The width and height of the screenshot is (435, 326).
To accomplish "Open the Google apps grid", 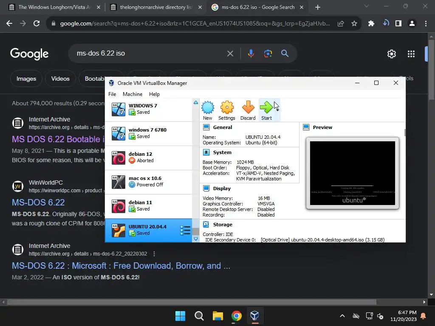I will (x=411, y=54).
